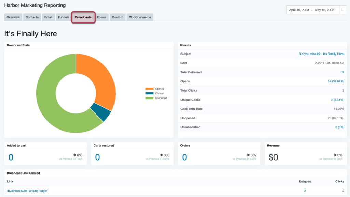Toggle the Unopened series in chart legend

pos(156,98)
